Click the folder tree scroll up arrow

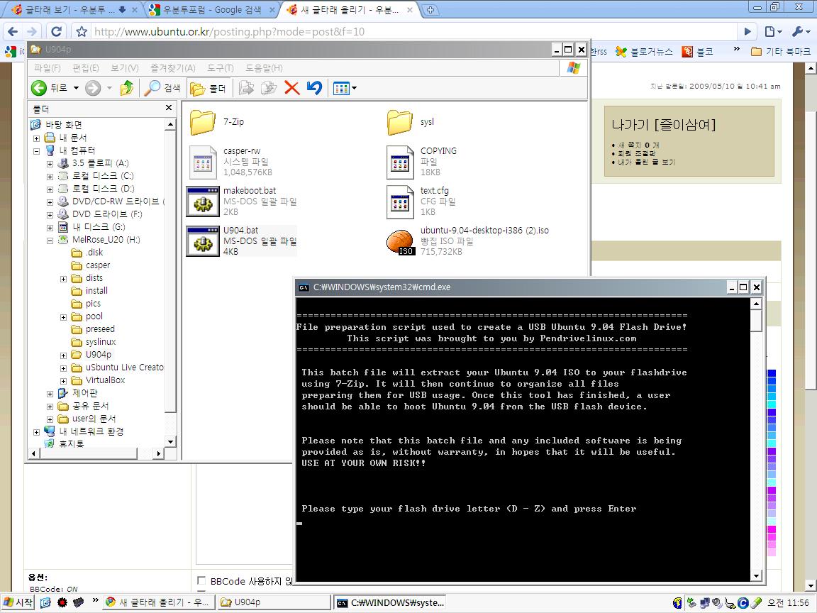click(x=170, y=124)
